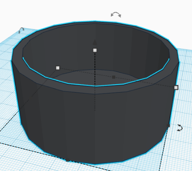Select the white height handle at top center
This screenshot has height=171, width=192.
point(95,50)
